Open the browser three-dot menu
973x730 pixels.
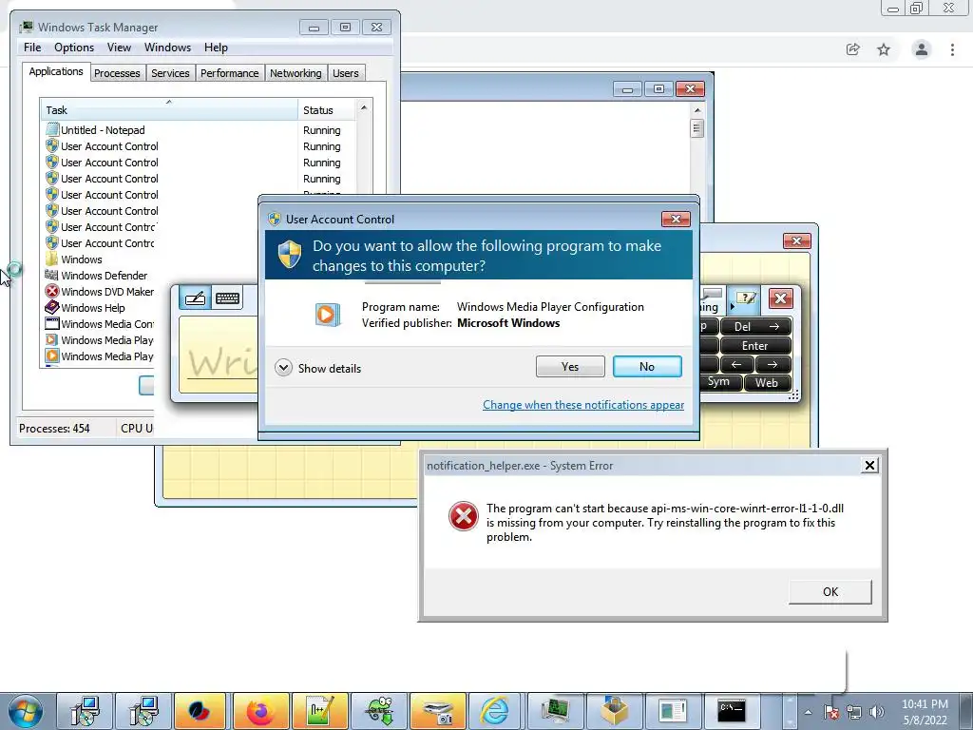coord(952,49)
